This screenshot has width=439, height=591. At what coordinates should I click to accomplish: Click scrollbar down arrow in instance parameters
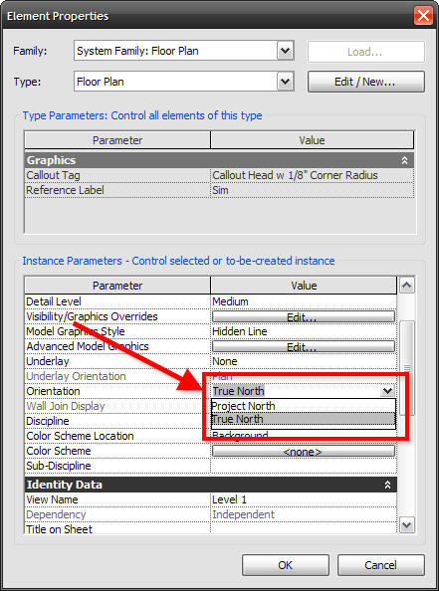(406, 524)
